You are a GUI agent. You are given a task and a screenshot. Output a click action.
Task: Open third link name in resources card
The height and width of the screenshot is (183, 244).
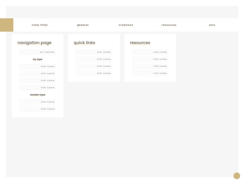(x=150, y=66)
